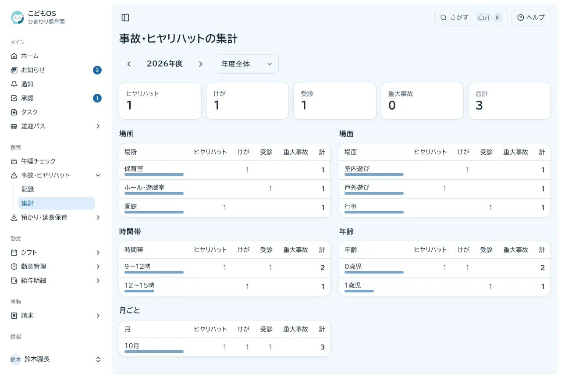Click the ヘルプ help button
561x377 pixels.
531,18
